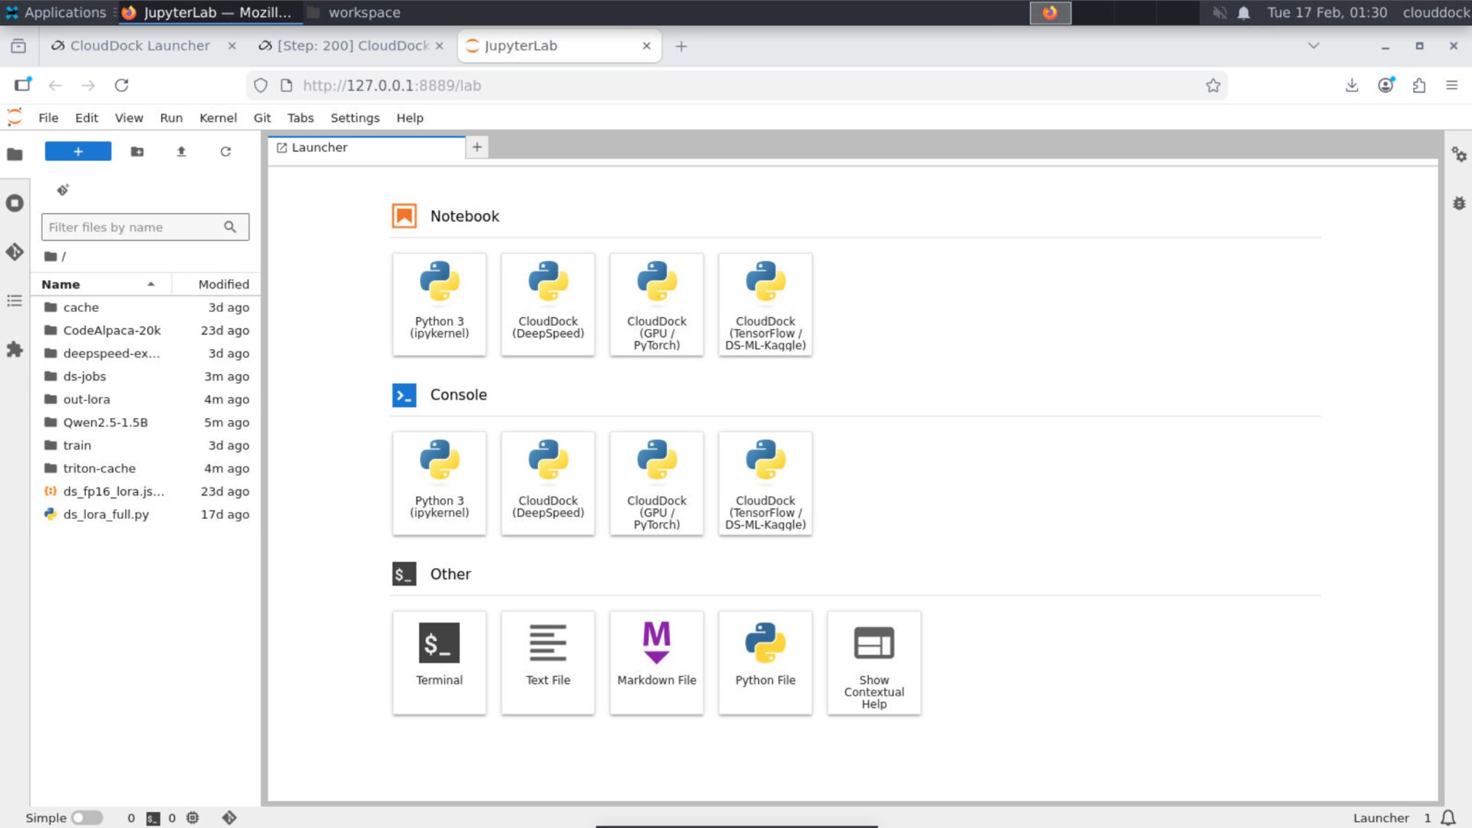Show Running Terminals and Kernels panel
This screenshot has width=1472, height=828.
(15, 203)
